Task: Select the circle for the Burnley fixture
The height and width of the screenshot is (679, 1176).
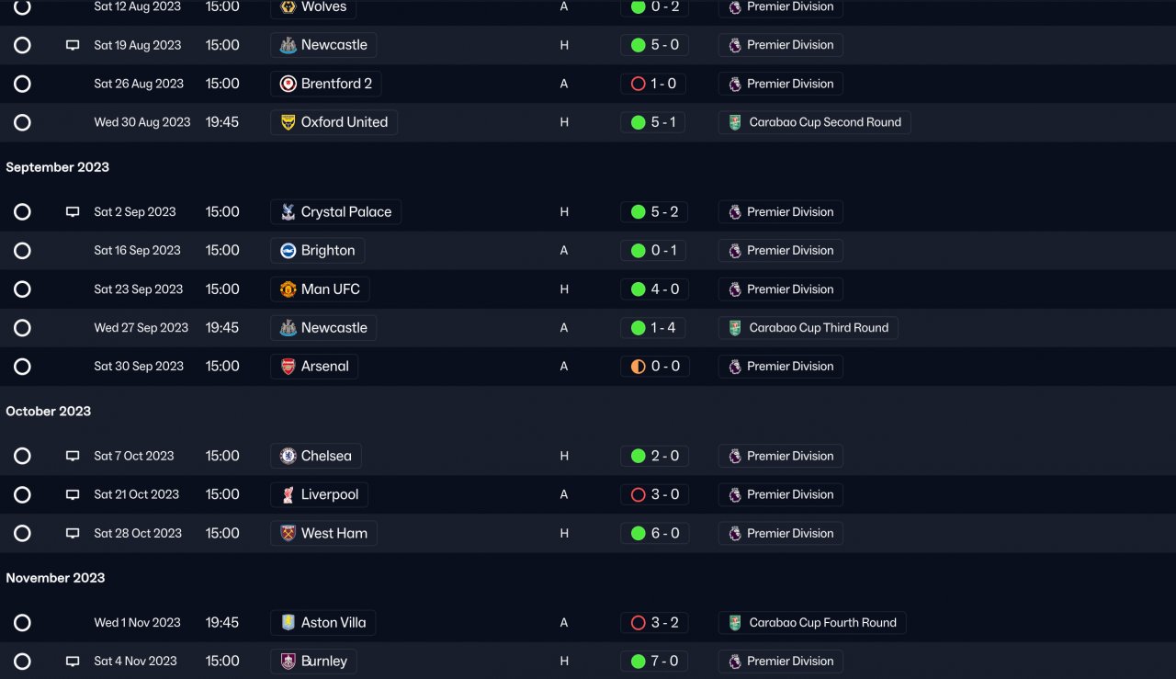Action: [23, 662]
